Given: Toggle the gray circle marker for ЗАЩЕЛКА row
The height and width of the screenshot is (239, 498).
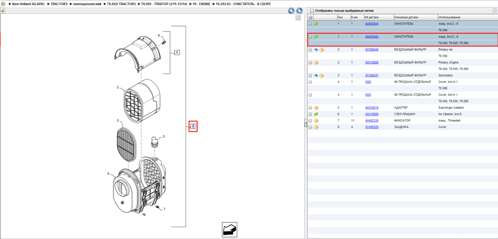Looking at the screenshot, I should [310, 127].
